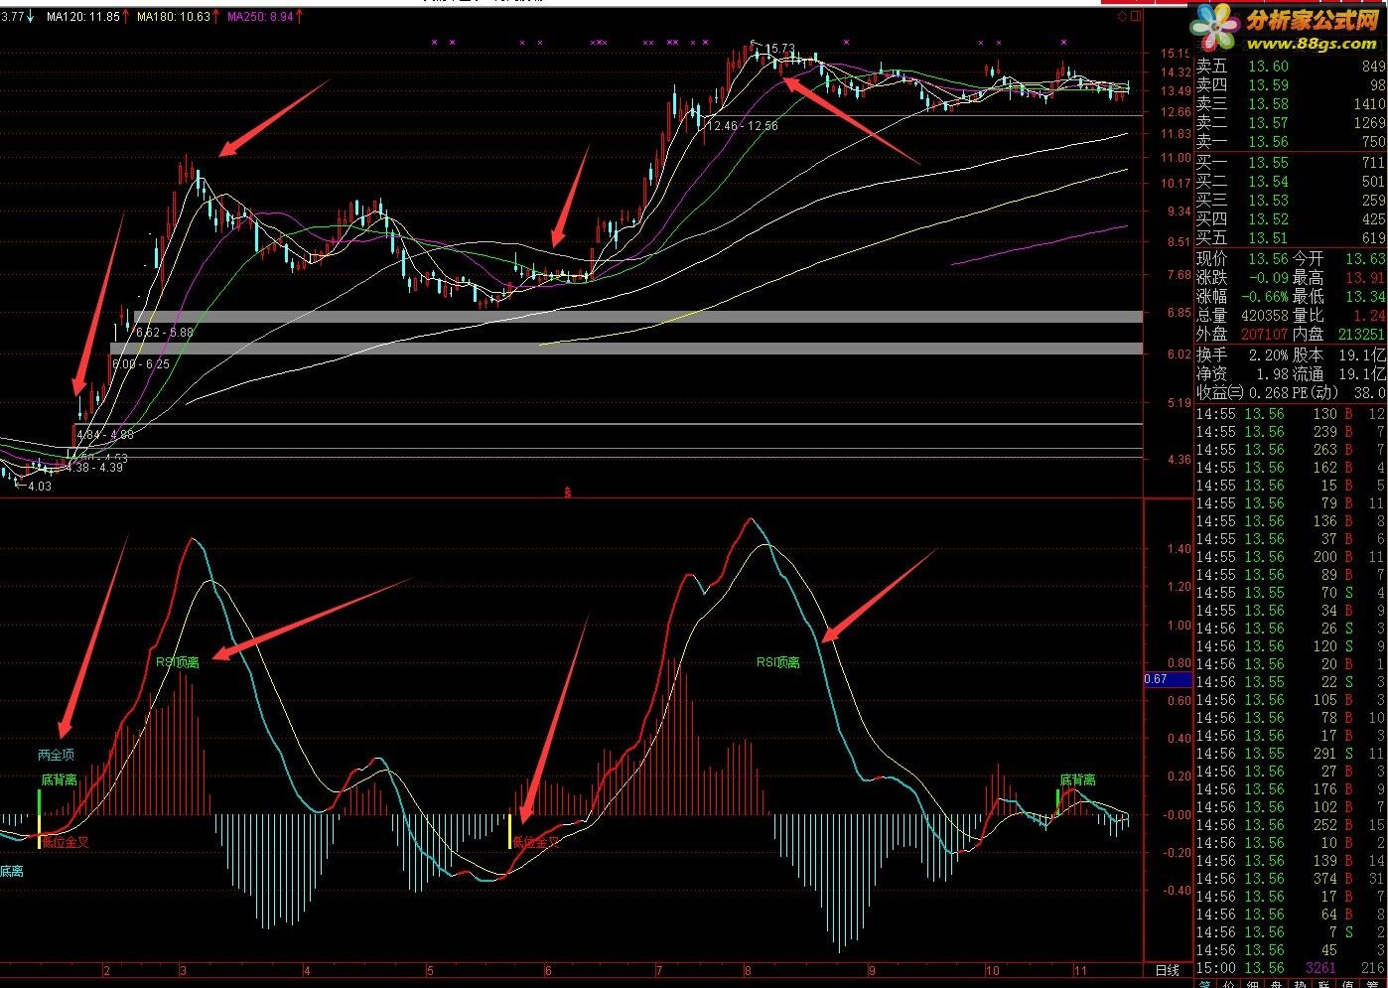Click the square window icon beside the diamond
Image resolution: width=1388 pixels, height=988 pixels.
[1137, 16]
